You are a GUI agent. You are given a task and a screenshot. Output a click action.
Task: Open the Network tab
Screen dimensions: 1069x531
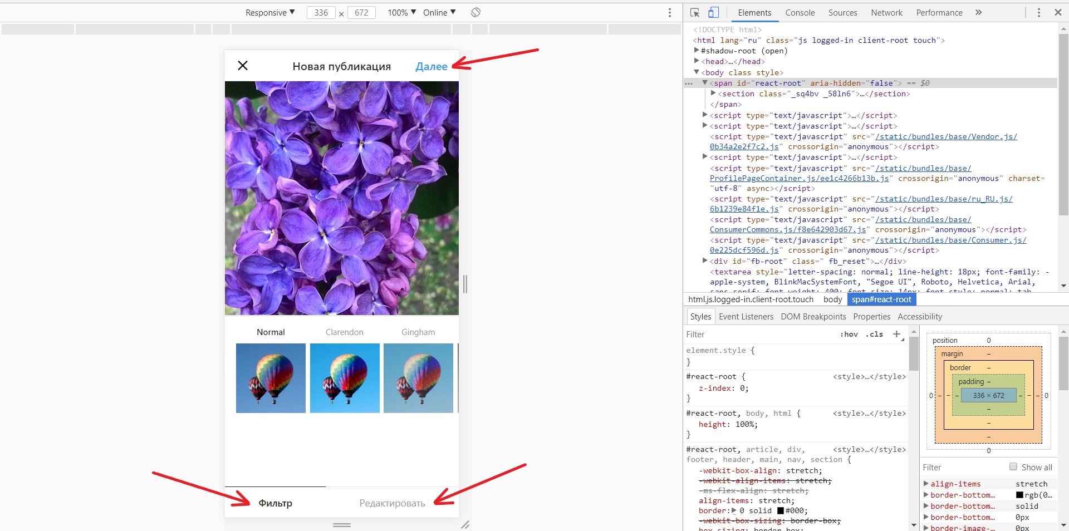(x=886, y=12)
